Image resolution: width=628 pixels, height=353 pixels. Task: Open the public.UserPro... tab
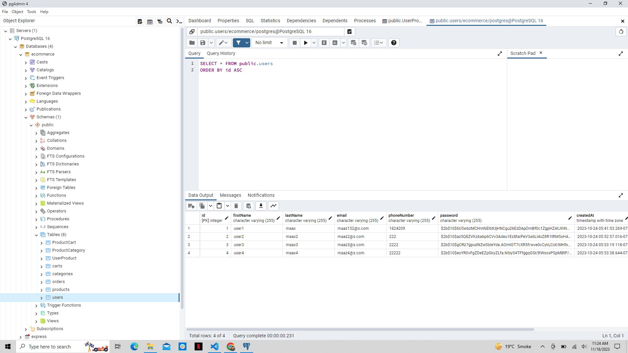402,21
